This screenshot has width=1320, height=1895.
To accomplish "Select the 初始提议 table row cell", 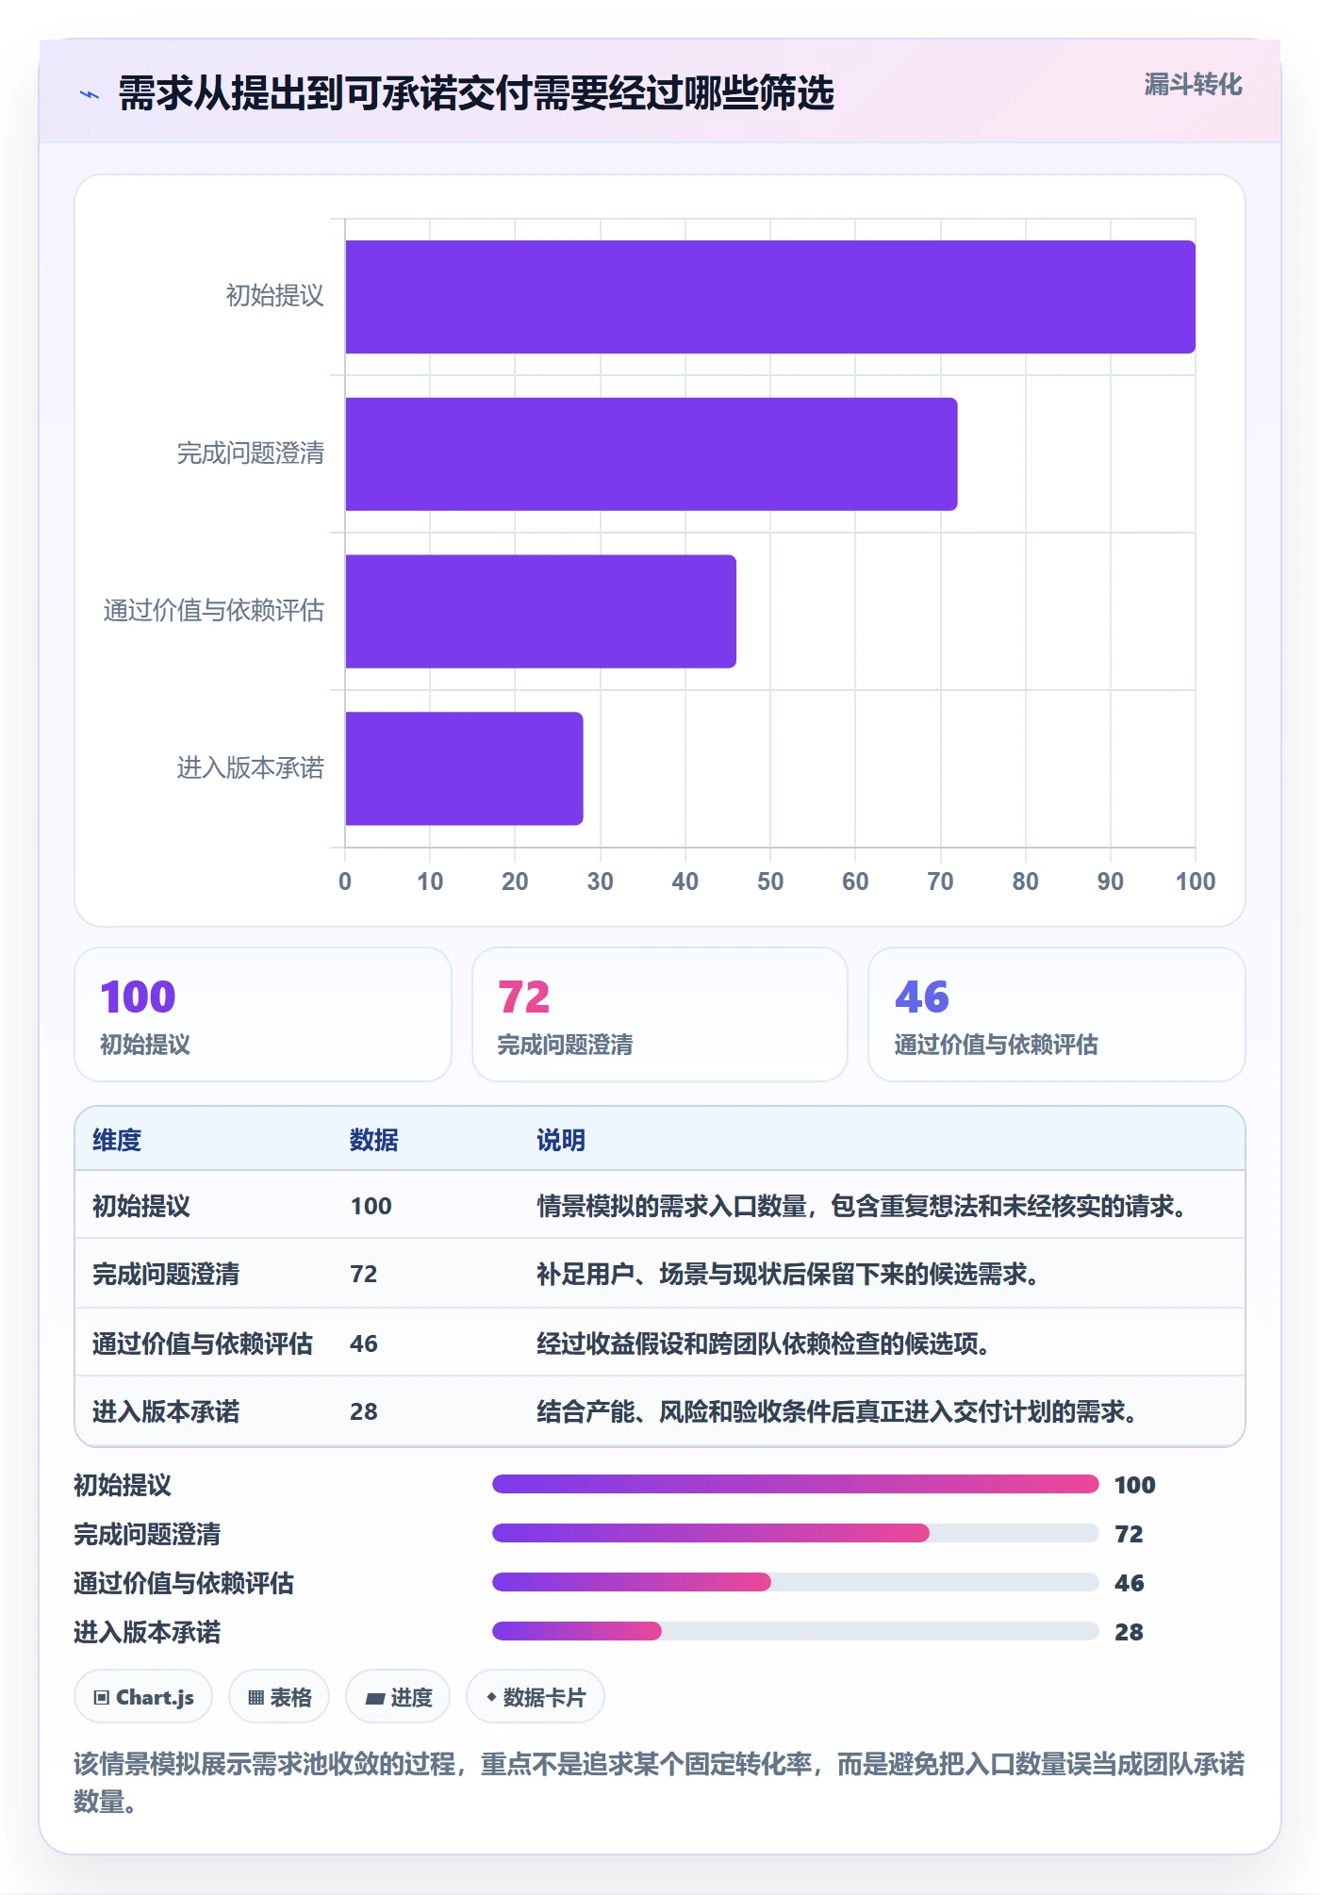I will [x=141, y=1206].
